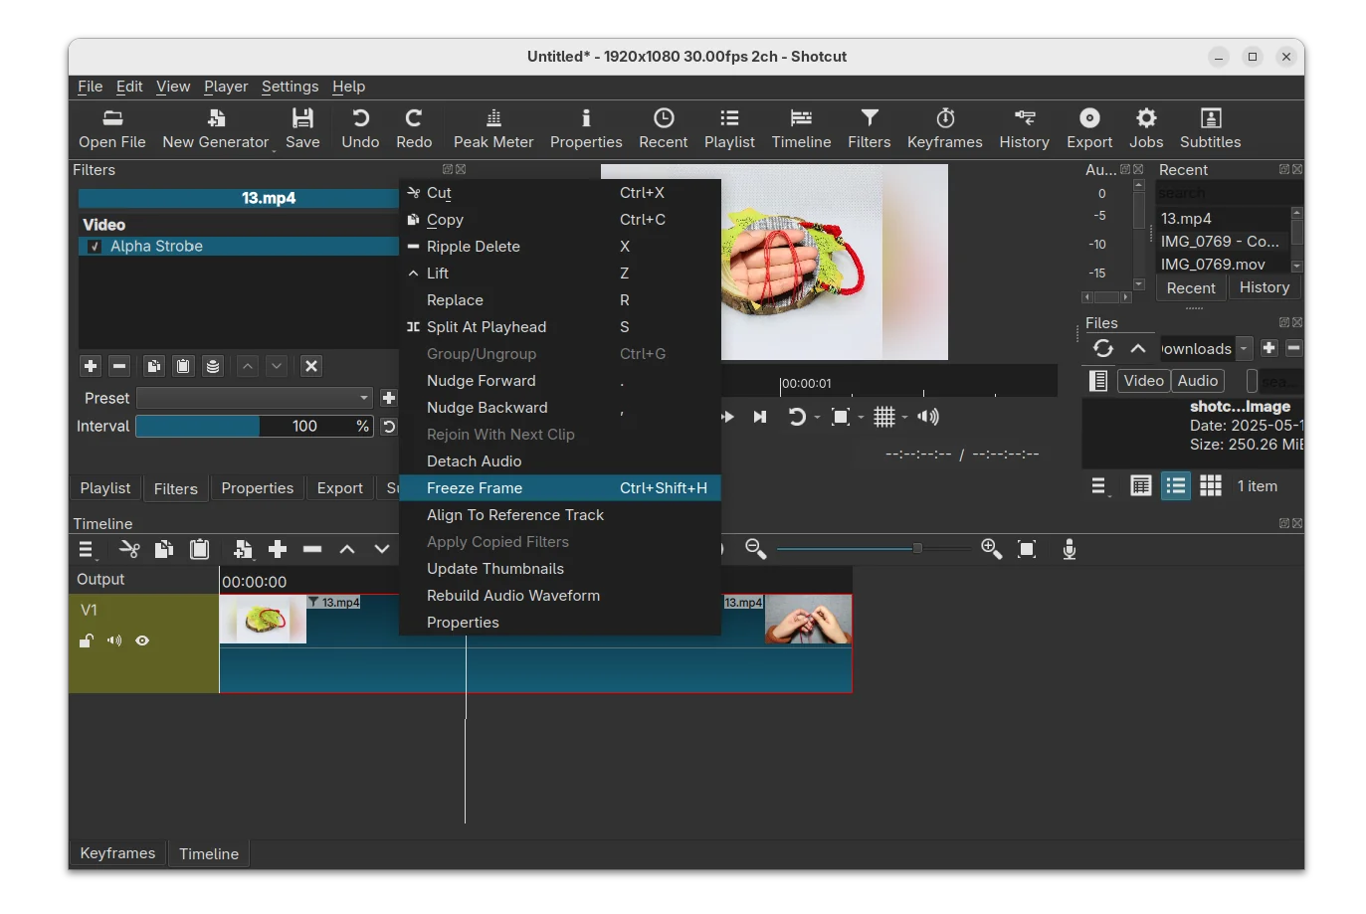Switch to the History tab
Viewport: 1366px width, 914px height.
pyautogui.click(x=1264, y=287)
